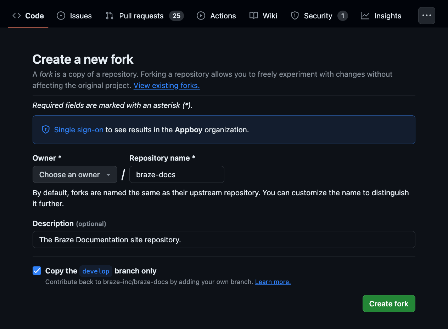
Task: Open the Learn more link
Action: click(x=273, y=282)
